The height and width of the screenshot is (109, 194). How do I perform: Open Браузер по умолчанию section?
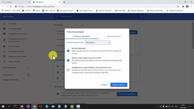point(17,57)
